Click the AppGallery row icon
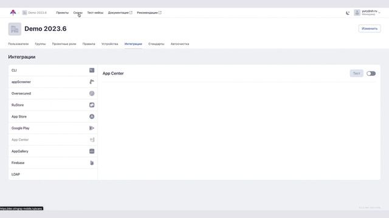This screenshot has height=218, width=389. coord(92,151)
